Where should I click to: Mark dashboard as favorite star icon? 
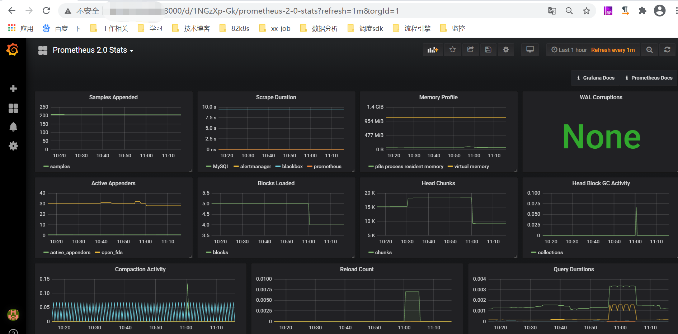tap(453, 50)
